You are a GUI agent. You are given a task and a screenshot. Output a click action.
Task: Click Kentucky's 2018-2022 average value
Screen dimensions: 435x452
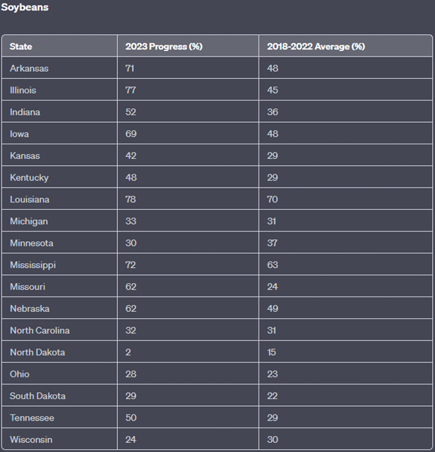(x=273, y=178)
